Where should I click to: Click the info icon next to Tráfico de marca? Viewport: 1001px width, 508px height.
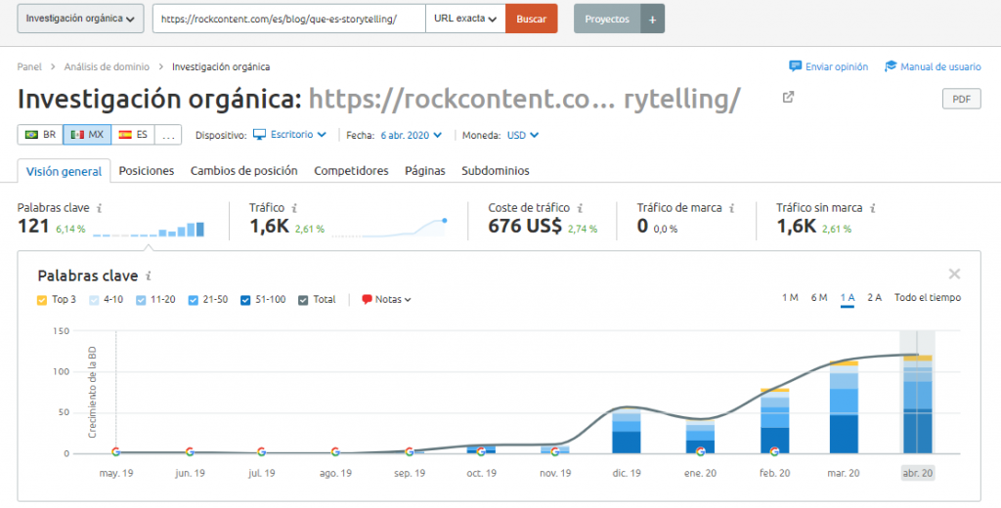click(x=732, y=208)
